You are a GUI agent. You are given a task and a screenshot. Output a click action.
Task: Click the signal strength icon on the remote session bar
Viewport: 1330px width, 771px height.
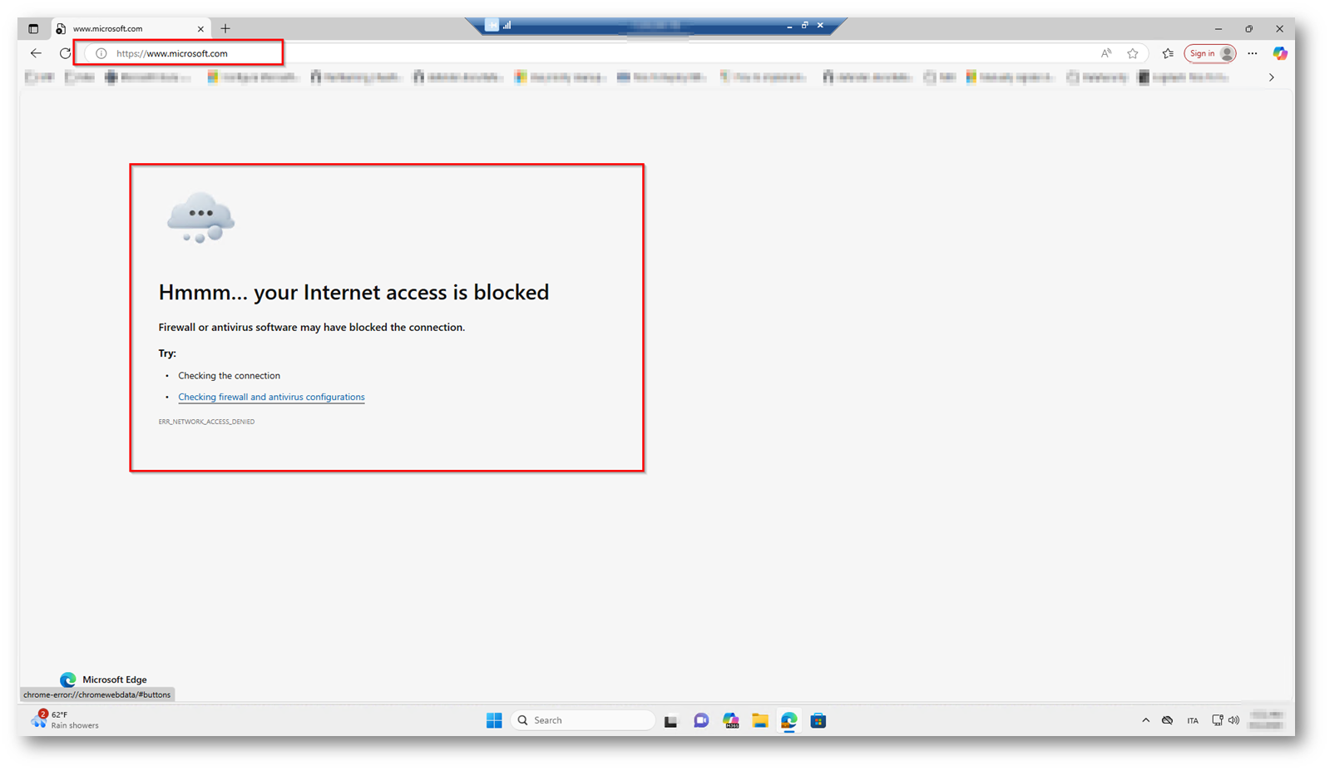coord(507,26)
